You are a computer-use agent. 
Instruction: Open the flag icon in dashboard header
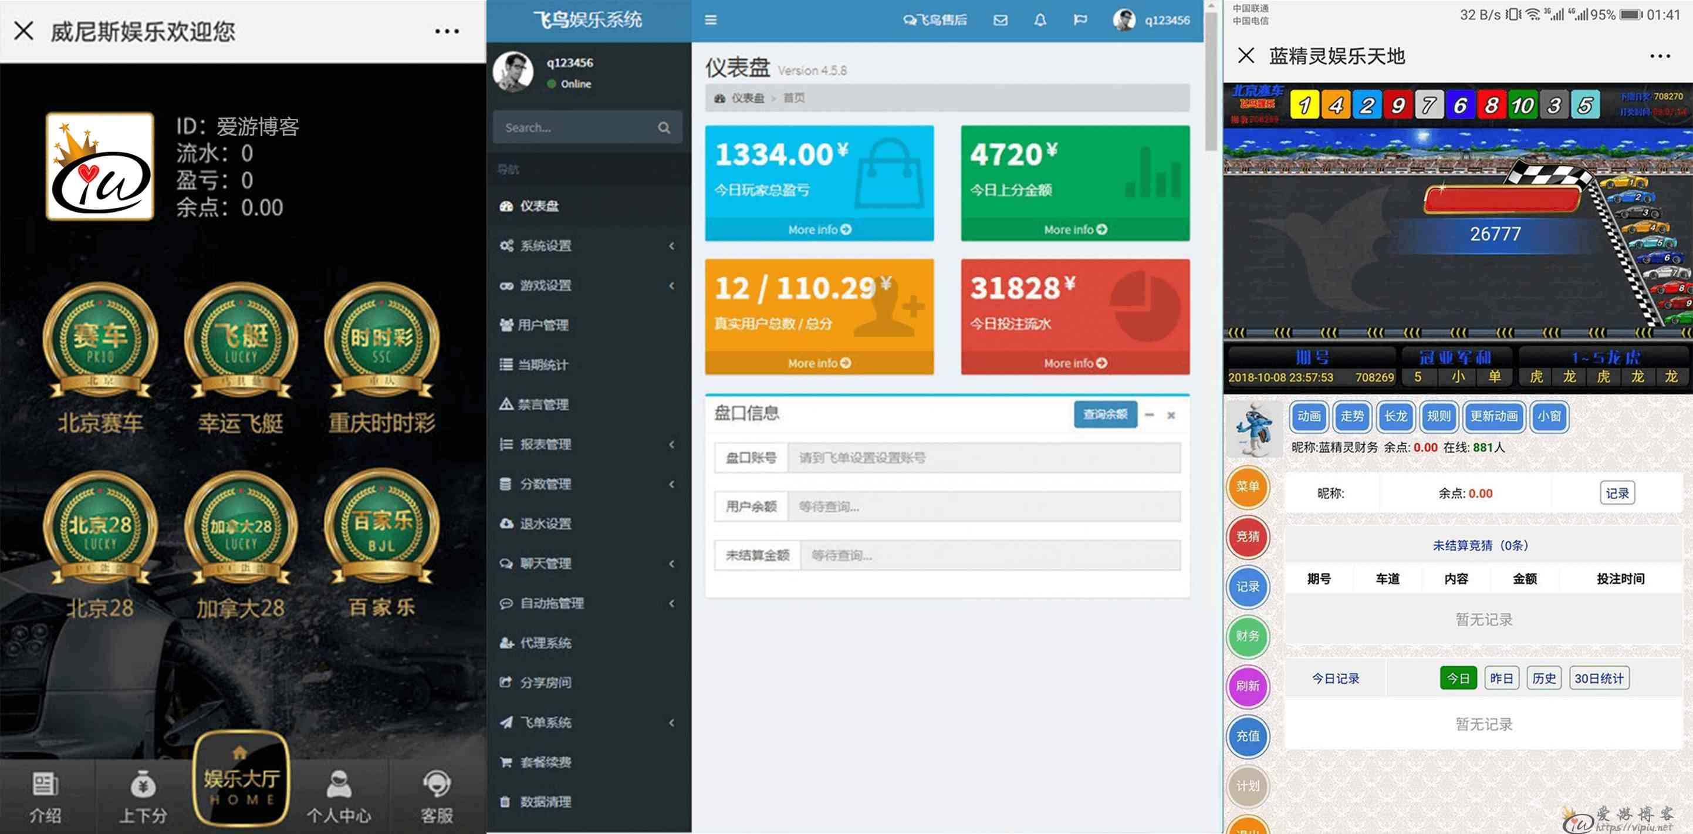(1080, 21)
